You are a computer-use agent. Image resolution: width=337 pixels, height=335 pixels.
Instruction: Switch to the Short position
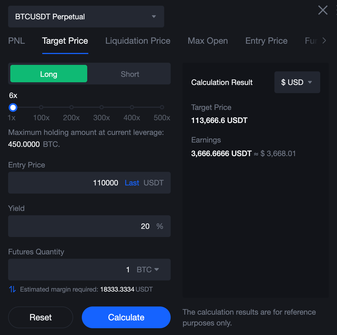(x=130, y=74)
